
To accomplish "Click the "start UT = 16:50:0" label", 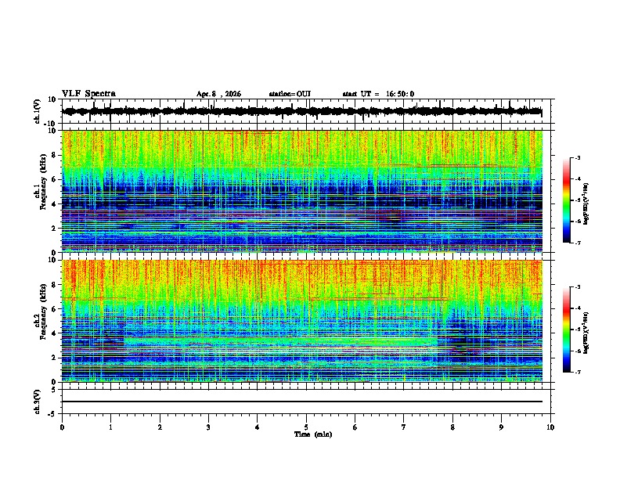I will point(378,94).
